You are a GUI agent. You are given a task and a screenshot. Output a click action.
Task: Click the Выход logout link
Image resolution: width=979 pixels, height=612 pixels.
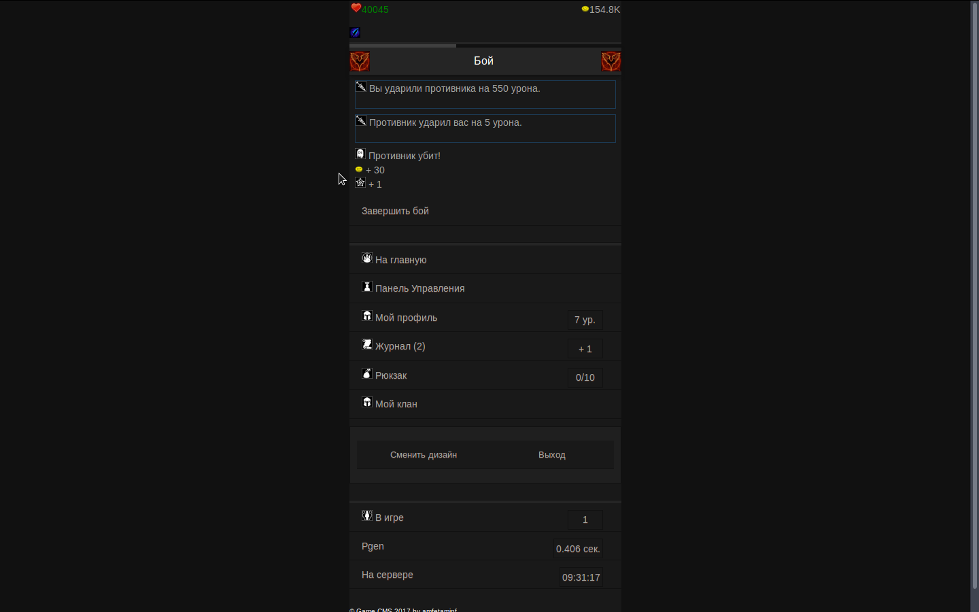(x=551, y=455)
